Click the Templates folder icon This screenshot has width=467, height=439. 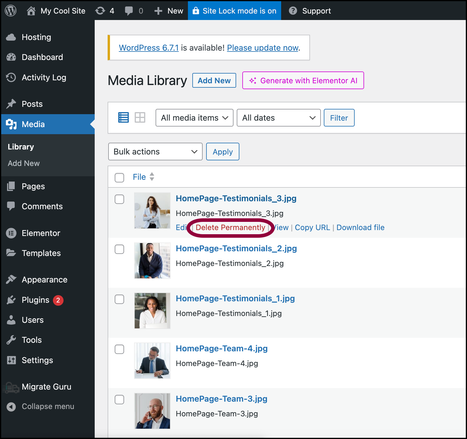coord(11,253)
